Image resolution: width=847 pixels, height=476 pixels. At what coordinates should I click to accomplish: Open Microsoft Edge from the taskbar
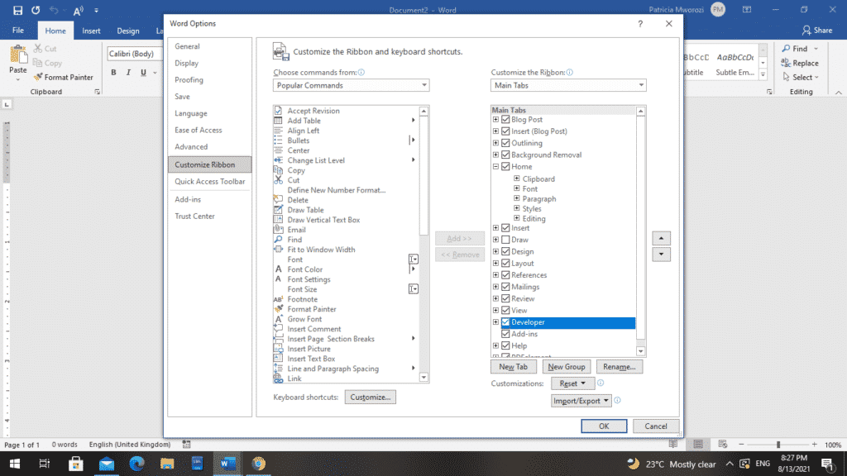tap(135, 464)
